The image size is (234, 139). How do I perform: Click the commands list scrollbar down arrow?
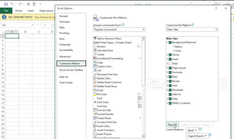(143, 136)
